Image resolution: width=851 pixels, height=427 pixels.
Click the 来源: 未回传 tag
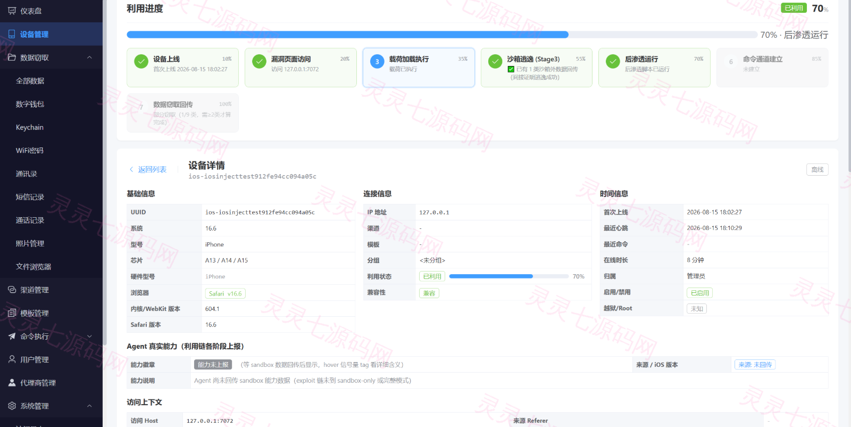755,365
